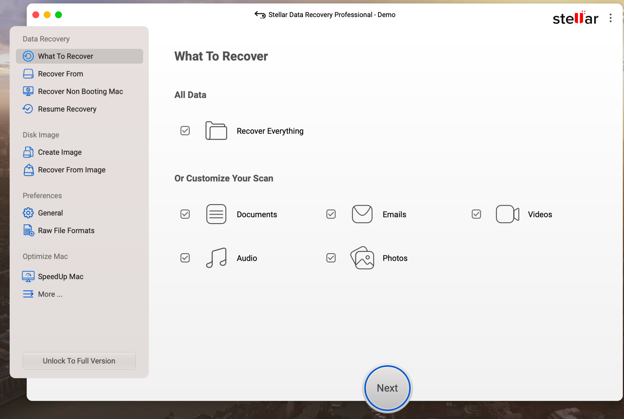Click the Raw File Formats icon
Image resolution: width=624 pixels, height=419 pixels.
(x=28, y=230)
